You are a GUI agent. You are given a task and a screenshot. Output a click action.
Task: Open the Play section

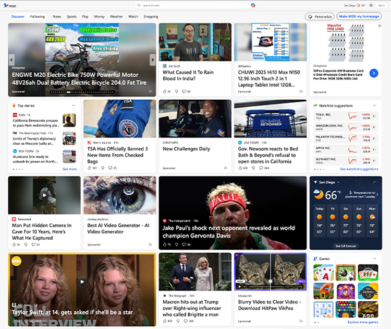[x=85, y=17]
